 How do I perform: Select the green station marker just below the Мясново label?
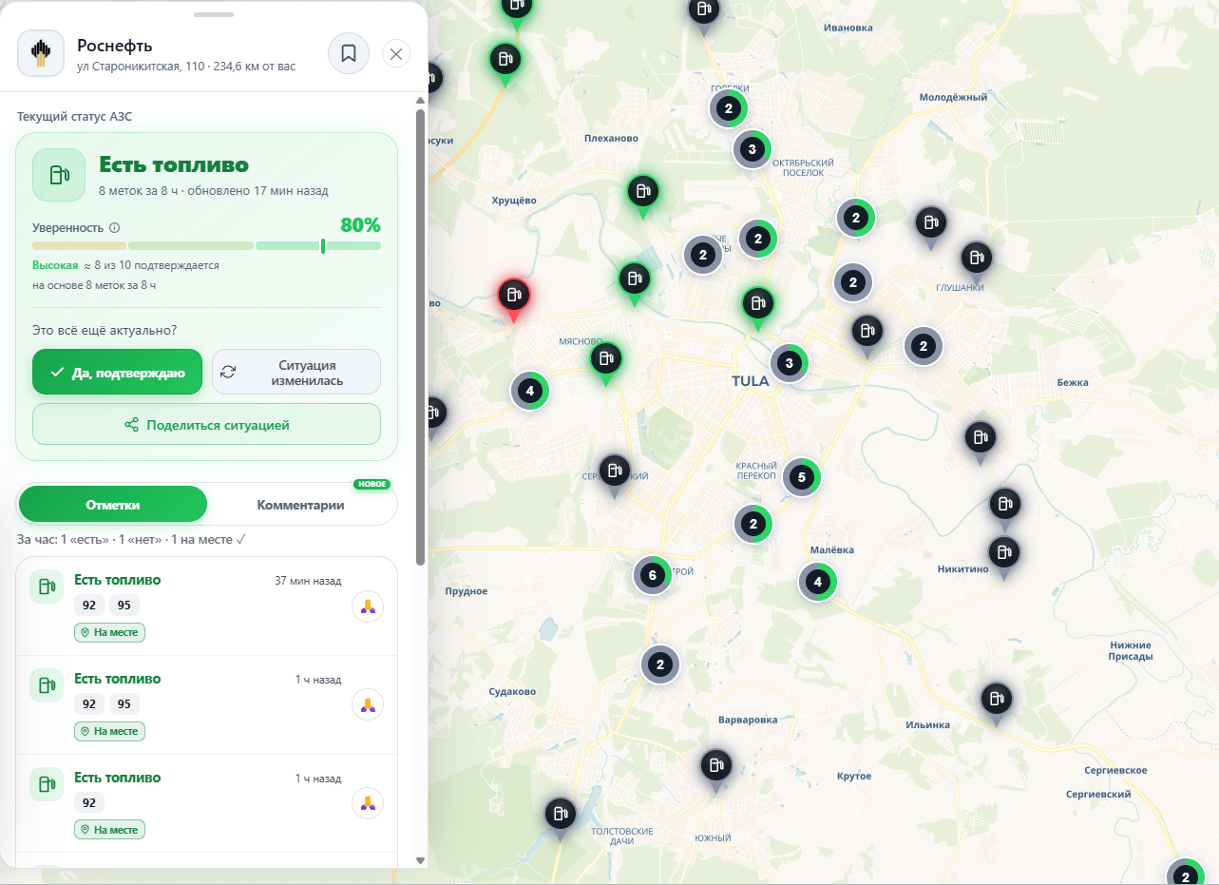point(605,361)
